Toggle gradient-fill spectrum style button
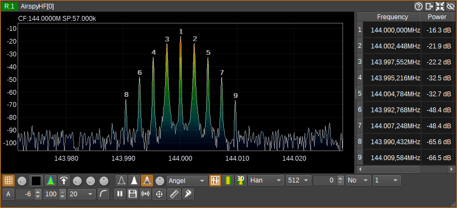 coord(147,181)
